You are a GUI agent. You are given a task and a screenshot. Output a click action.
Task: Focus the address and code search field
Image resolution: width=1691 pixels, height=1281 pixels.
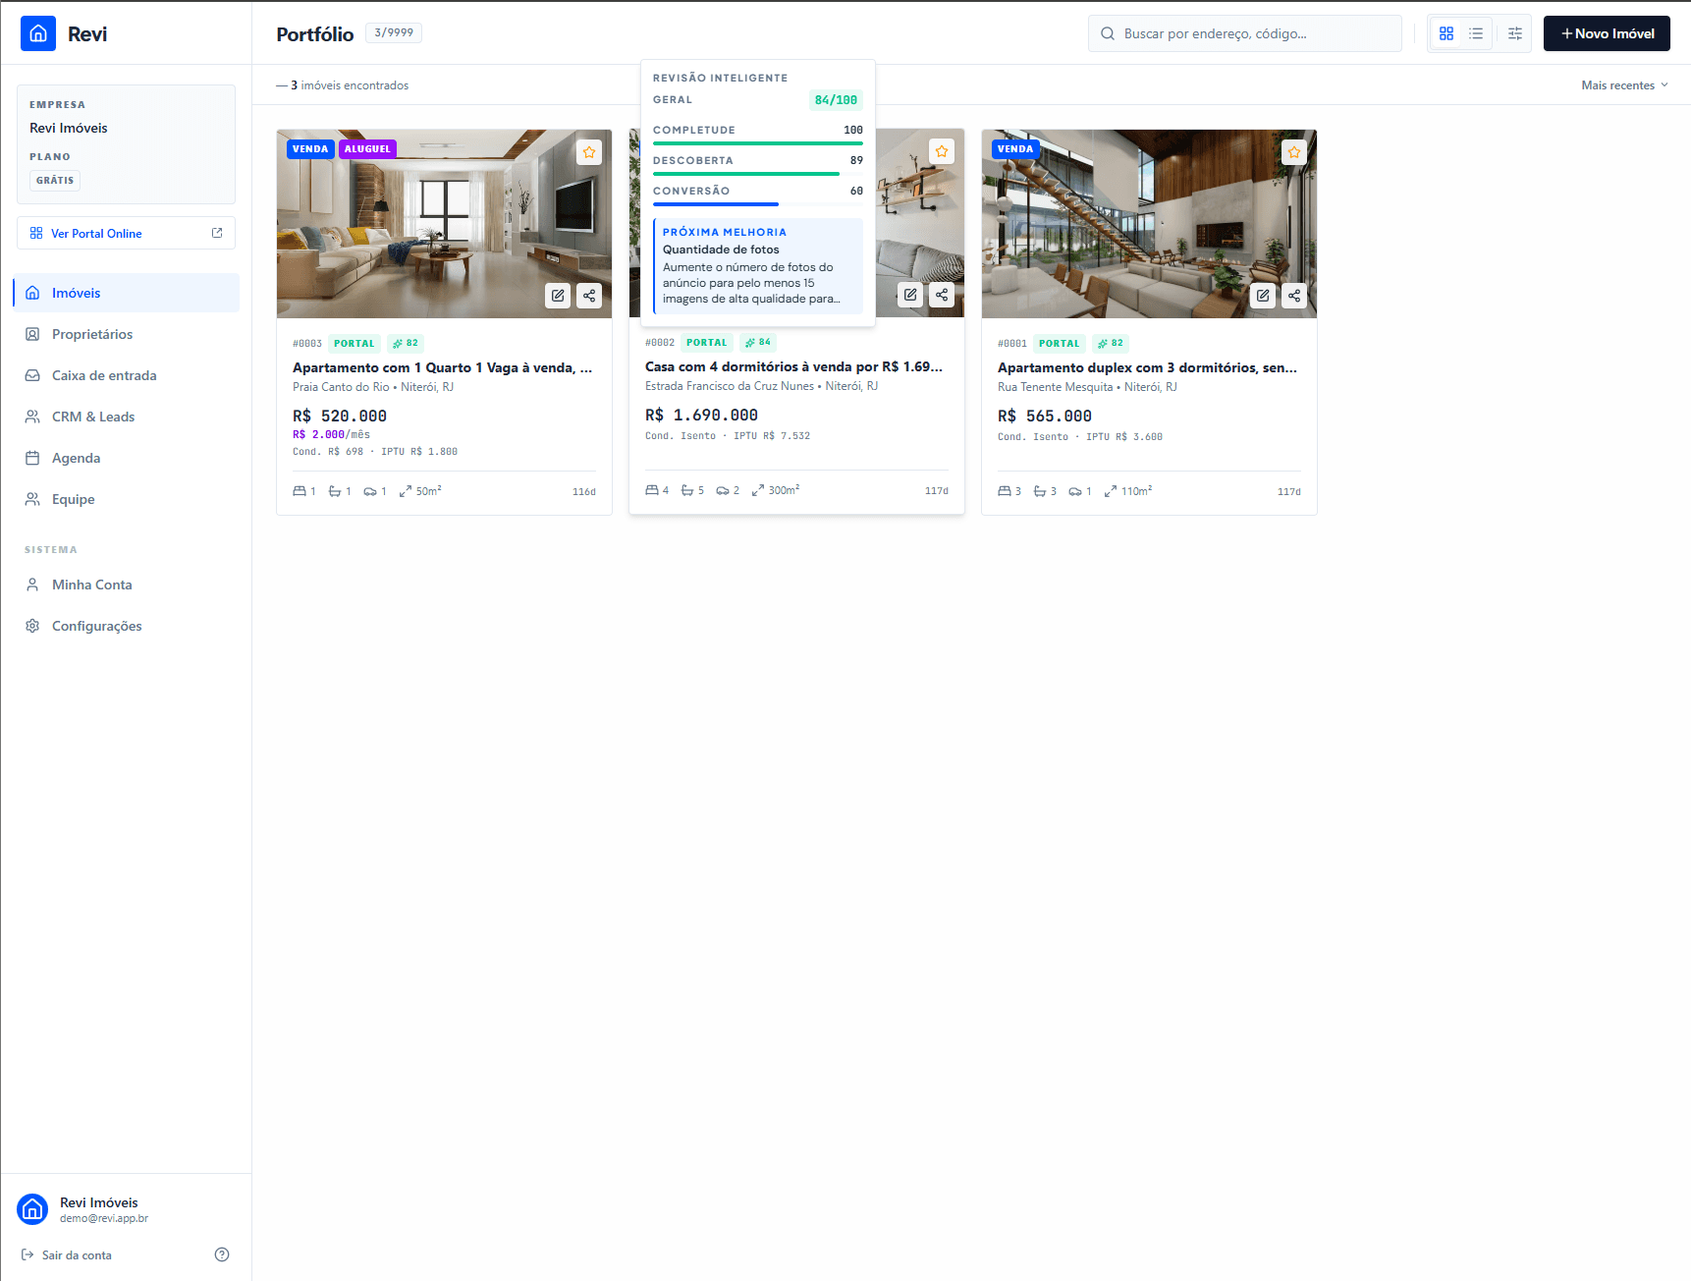pos(1245,33)
